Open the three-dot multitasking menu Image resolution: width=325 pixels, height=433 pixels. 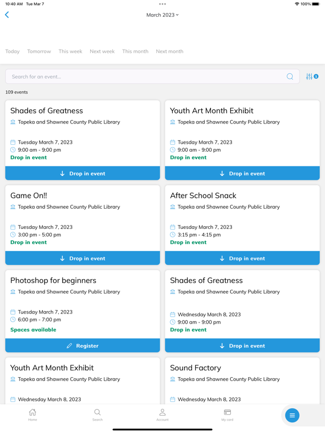pyautogui.click(x=162, y=4)
